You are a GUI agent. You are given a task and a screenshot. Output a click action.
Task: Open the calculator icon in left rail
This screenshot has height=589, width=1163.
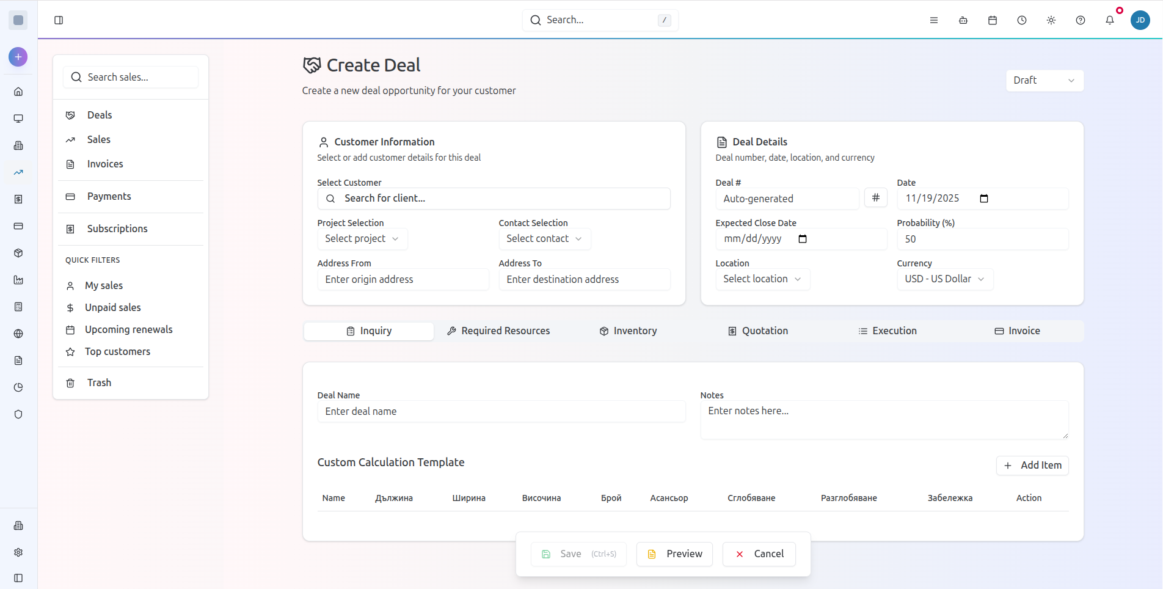tap(18, 307)
